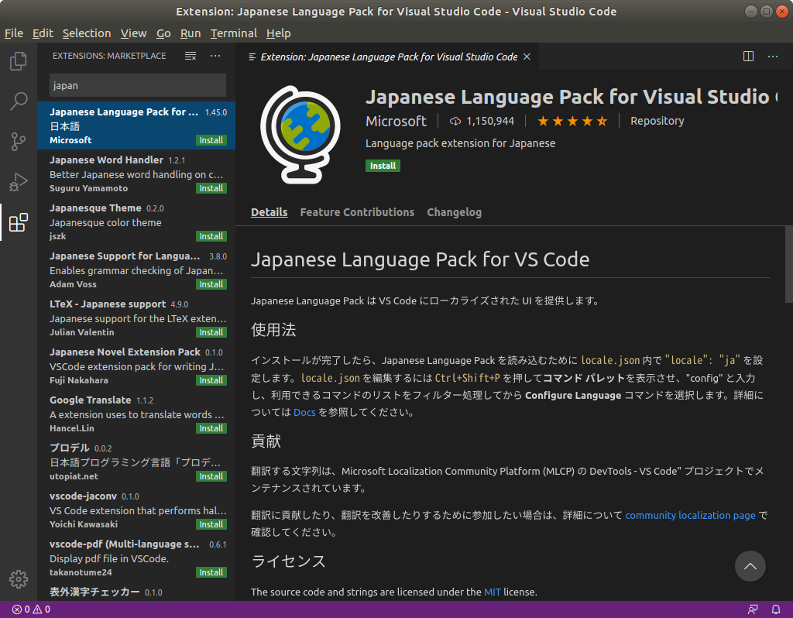Open the Source Control view
The height and width of the screenshot is (618, 793).
click(x=19, y=142)
